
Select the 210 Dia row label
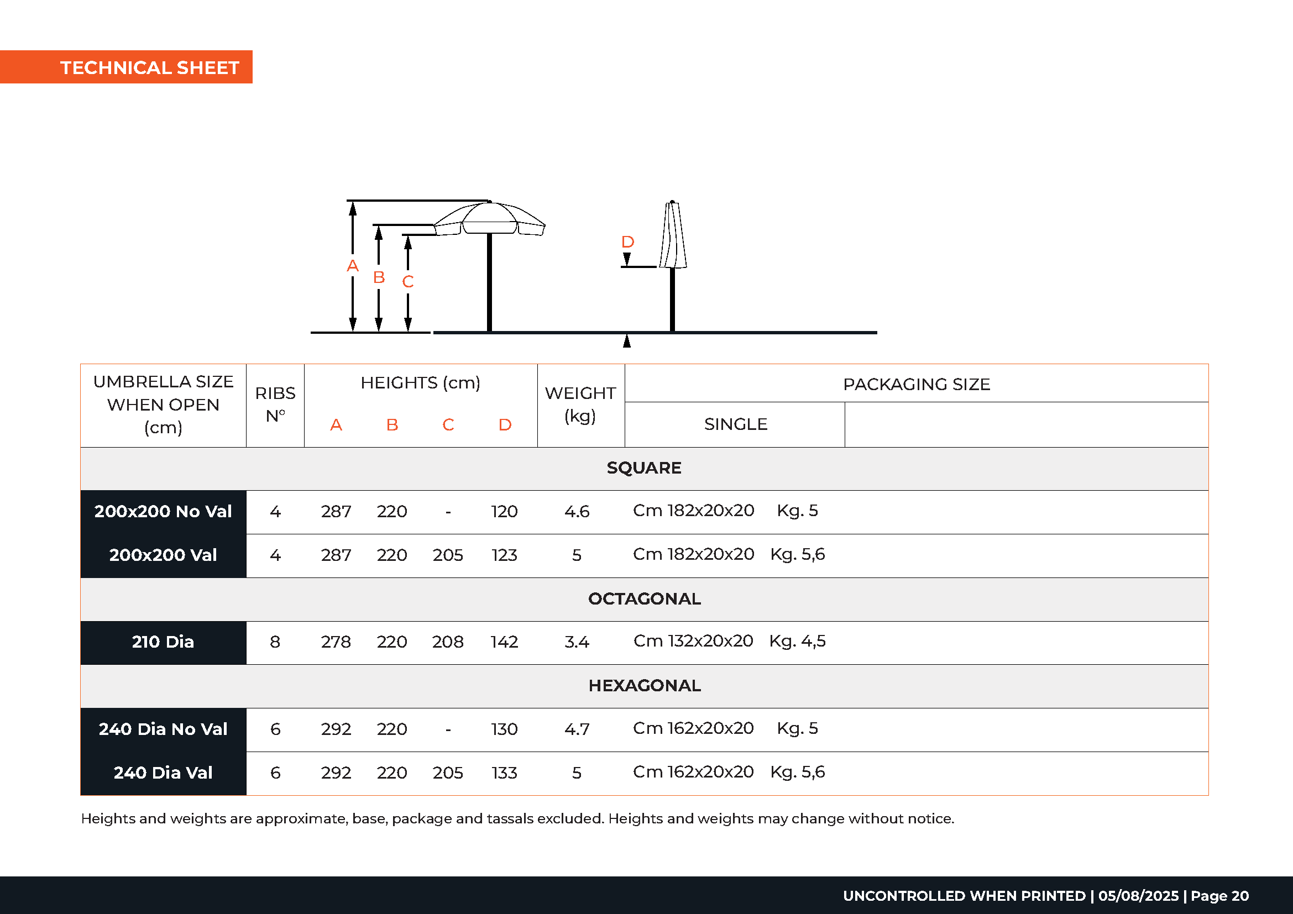tap(163, 642)
